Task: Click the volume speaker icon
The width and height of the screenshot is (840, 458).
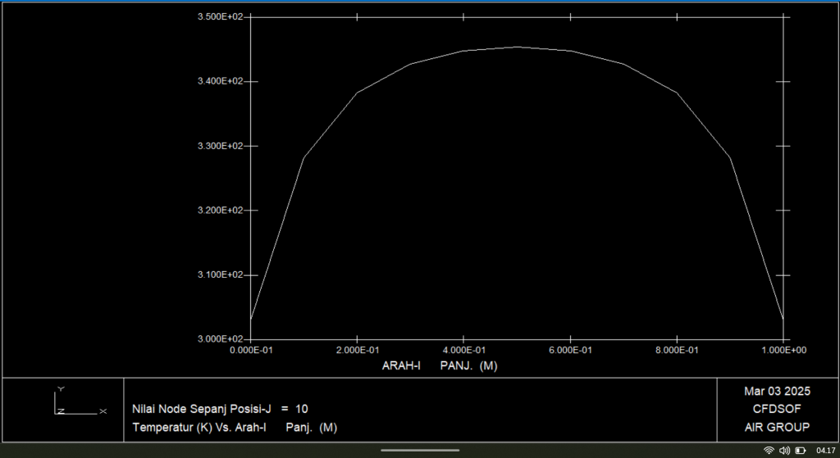Action: [784, 450]
